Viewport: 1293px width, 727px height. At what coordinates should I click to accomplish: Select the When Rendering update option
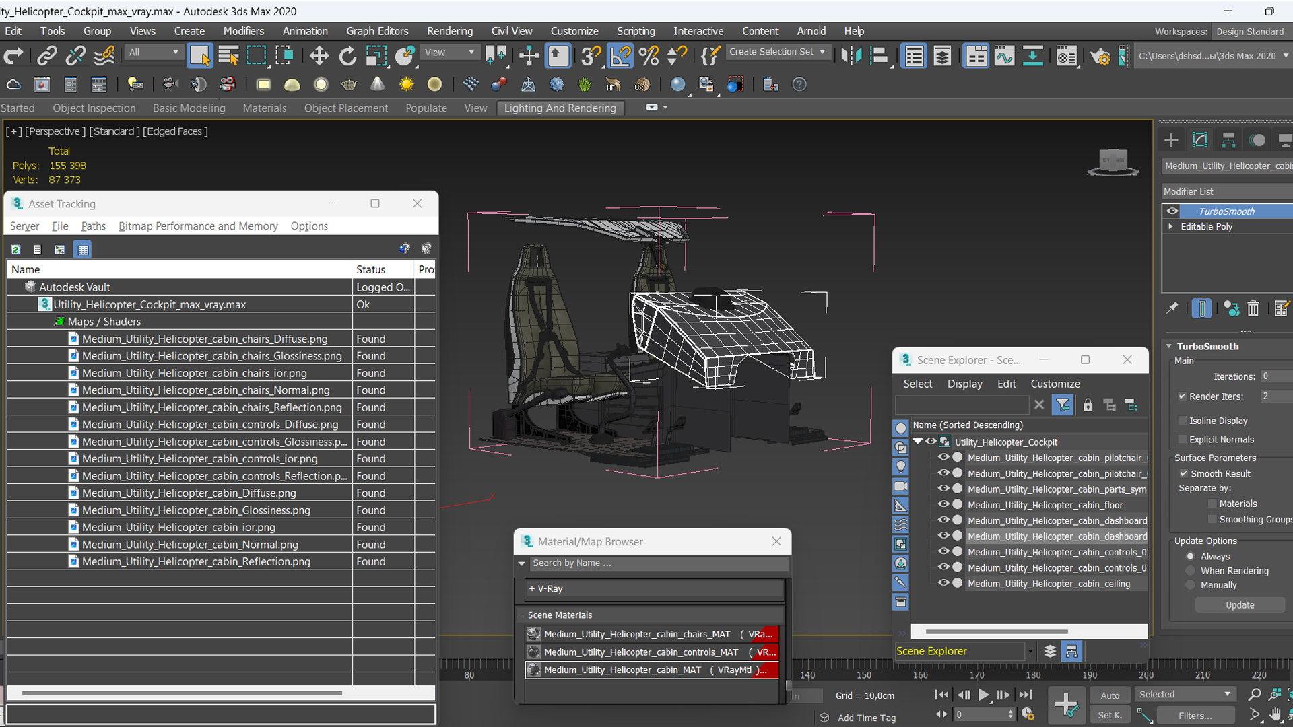pos(1191,571)
